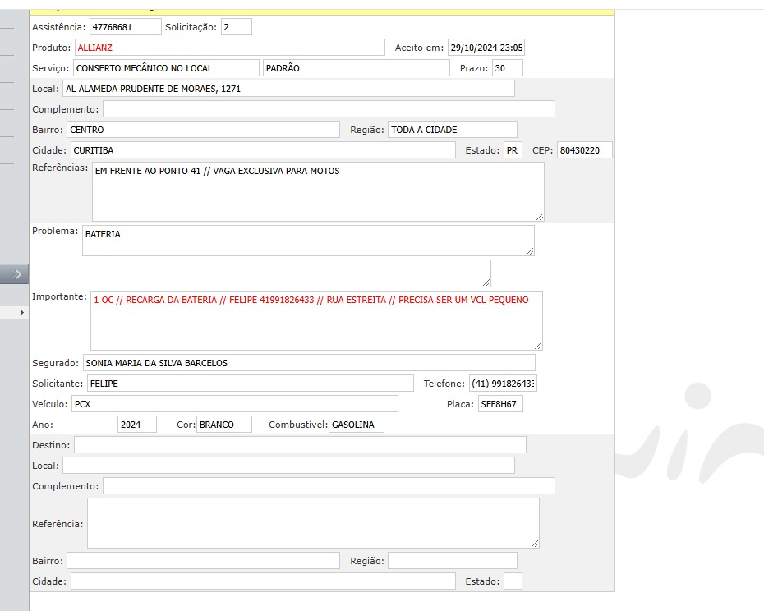The width and height of the screenshot is (764, 611).
Task: Click the Região field TODA A CIDADE
Action: coord(452,130)
